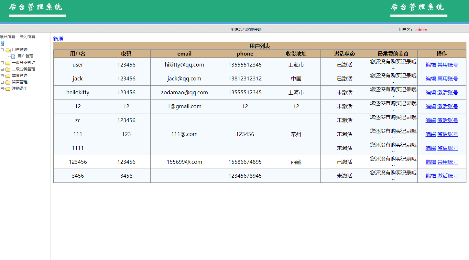Select 展开所有 to expand all nodes

[7, 36]
